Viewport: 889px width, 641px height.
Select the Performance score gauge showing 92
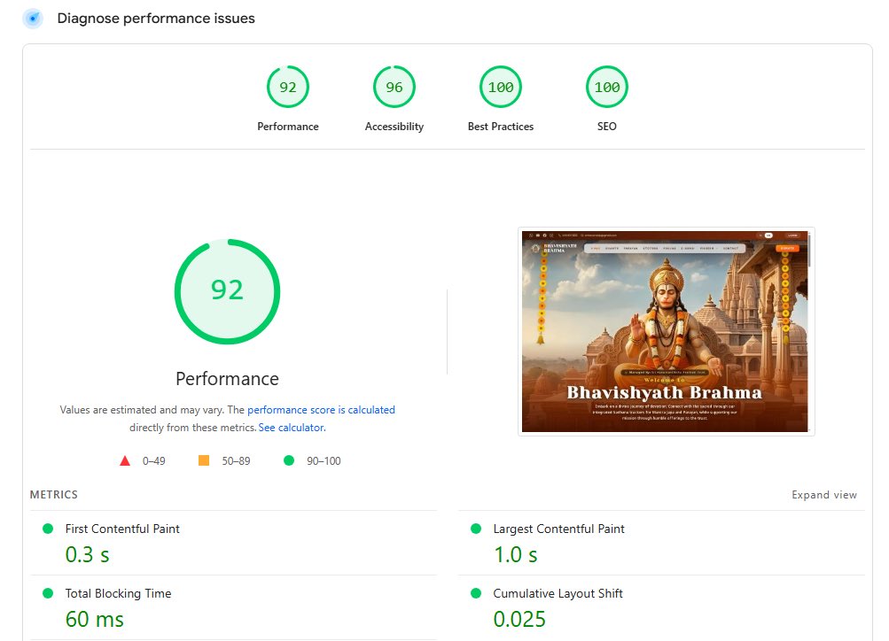point(288,87)
